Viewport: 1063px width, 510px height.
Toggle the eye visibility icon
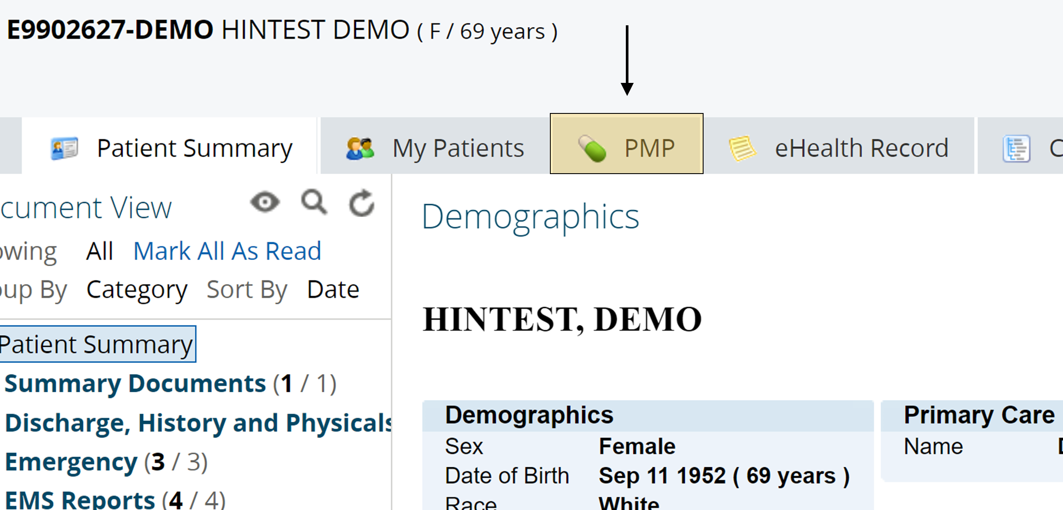(x=265, y=202)
